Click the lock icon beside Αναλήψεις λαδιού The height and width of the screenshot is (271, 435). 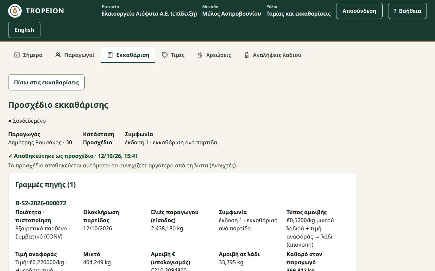[x=247, y=55]
